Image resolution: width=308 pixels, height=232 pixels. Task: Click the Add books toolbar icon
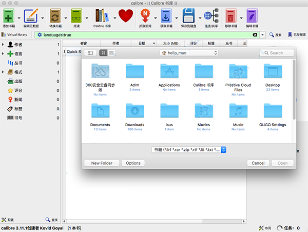(x=8, y=18)
